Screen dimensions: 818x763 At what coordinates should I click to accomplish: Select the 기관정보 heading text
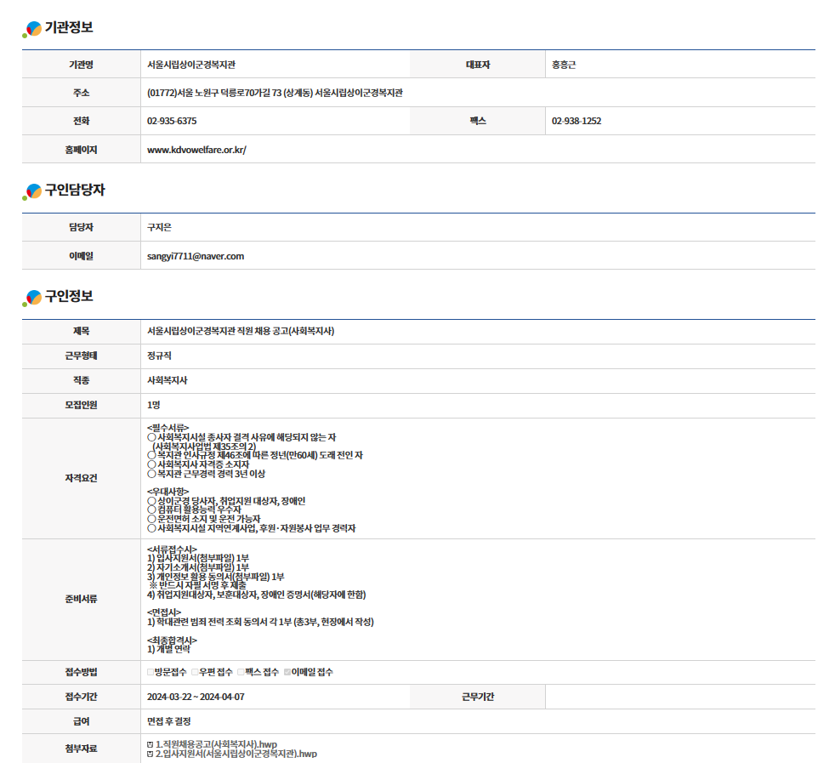click(x=69, y=27)
